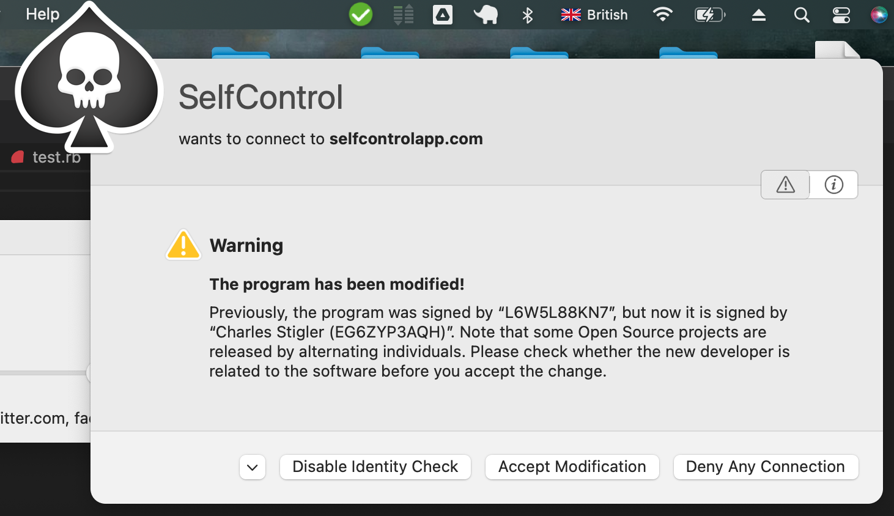Click the Disable Identity Check button
The height and width of the screenshot is (516, 894).
(375, 466)
